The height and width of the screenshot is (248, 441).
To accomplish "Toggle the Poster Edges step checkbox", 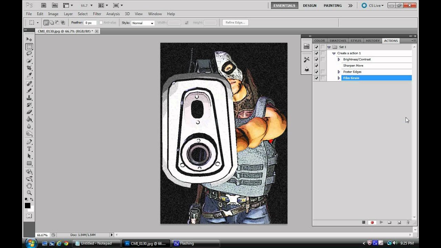I will 316,72.
